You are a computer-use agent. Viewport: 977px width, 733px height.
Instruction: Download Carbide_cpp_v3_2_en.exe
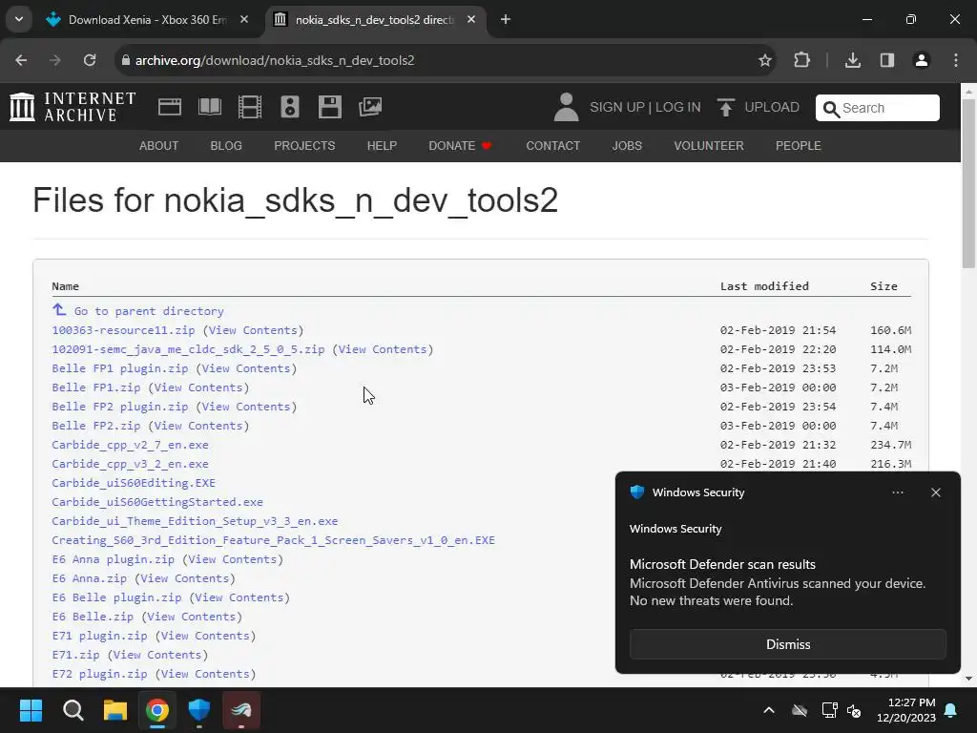130,465
